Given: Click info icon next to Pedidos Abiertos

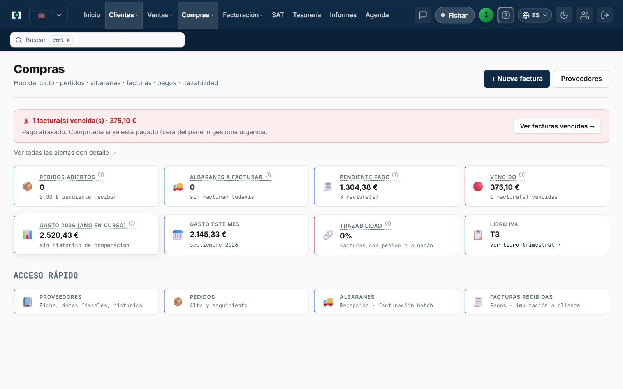Looking at the screenshot, I should point(101,175).
